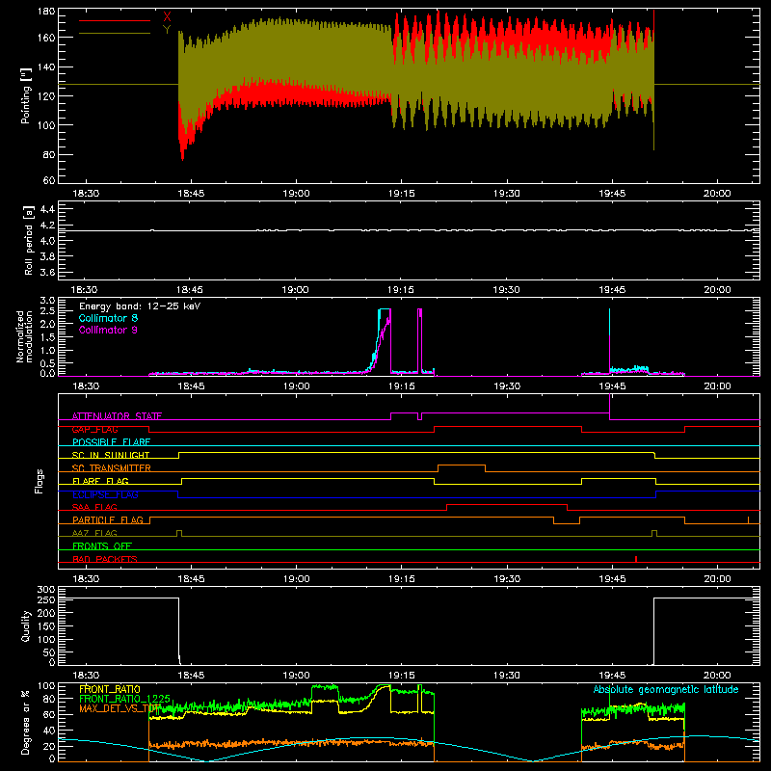Click the 'SAA_FLAG' label
Viewport: 771px width, 771px height.
click(x=94, y=507)
